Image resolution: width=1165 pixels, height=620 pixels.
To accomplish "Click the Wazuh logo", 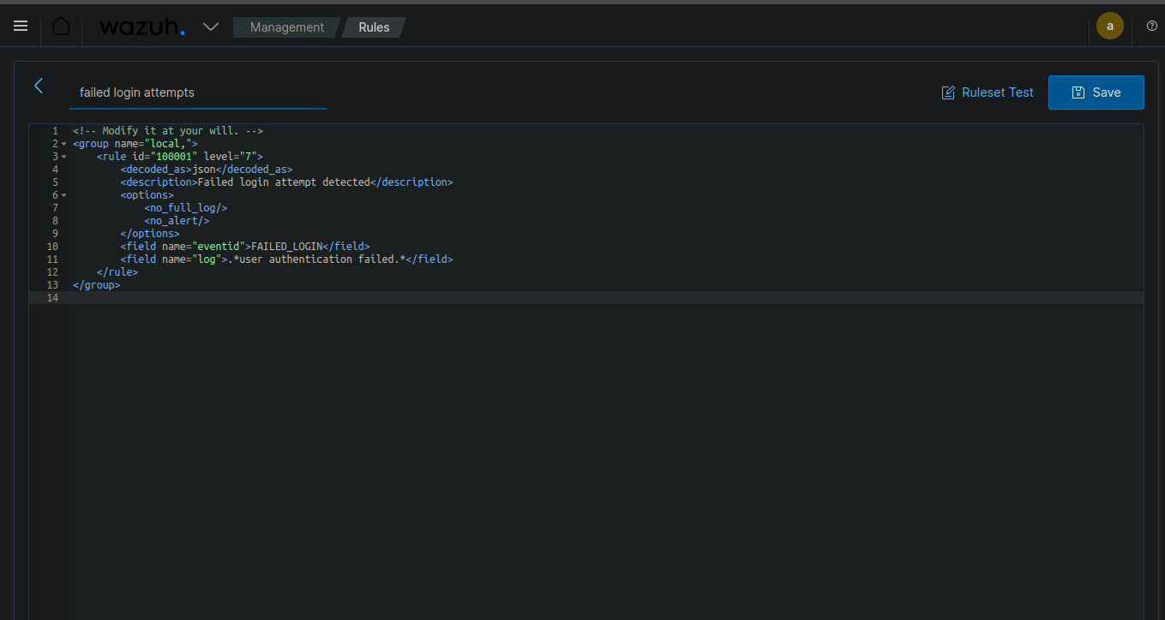I will (142, 27).
